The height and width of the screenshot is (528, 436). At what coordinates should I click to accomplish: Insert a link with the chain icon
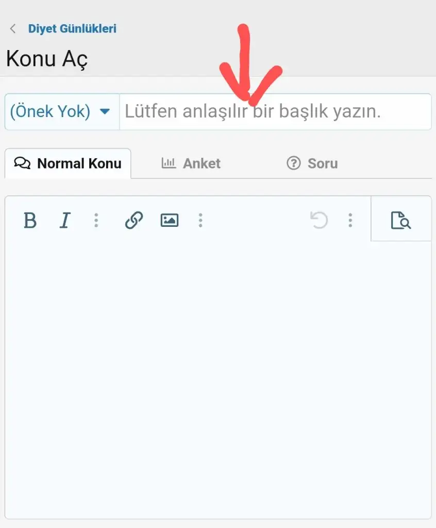coord(134,221)
